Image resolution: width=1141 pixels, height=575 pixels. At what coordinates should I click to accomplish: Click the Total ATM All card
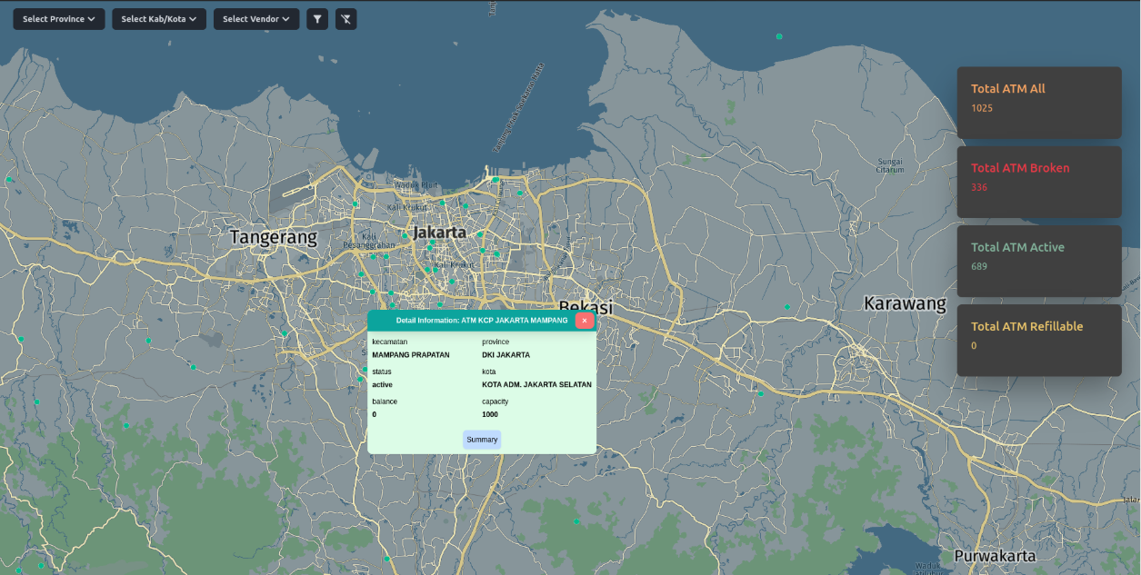pyautogui.click(x=1038, y=102)
